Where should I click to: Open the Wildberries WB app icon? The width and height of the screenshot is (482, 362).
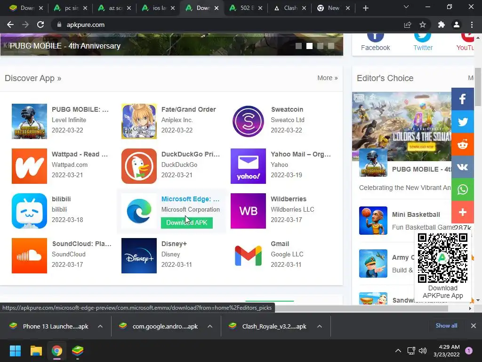pos(248,211)
